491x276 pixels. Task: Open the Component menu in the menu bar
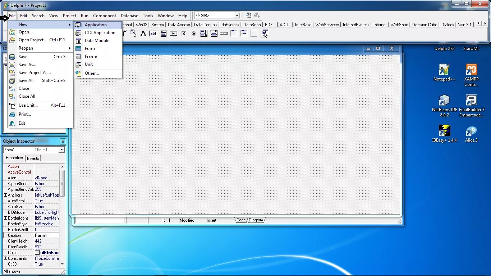[x=105, y=16]
